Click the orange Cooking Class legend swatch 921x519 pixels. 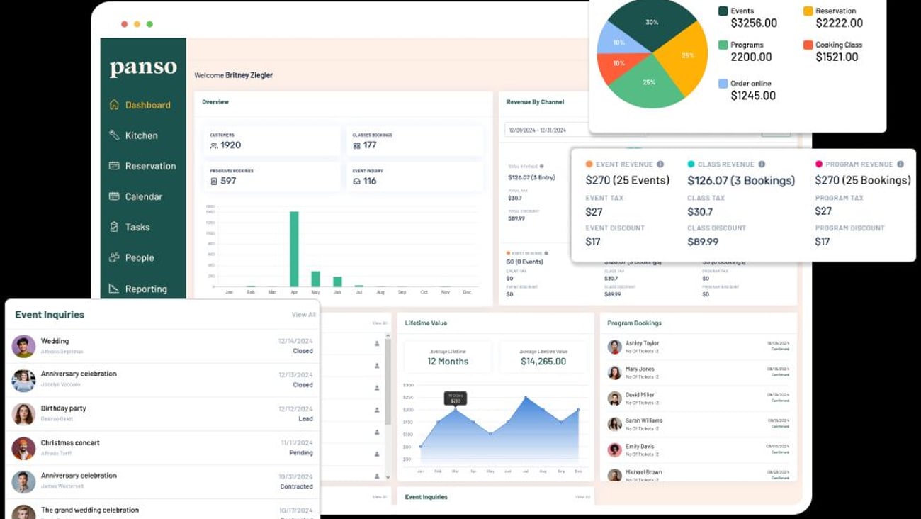[x=808, y=45]
